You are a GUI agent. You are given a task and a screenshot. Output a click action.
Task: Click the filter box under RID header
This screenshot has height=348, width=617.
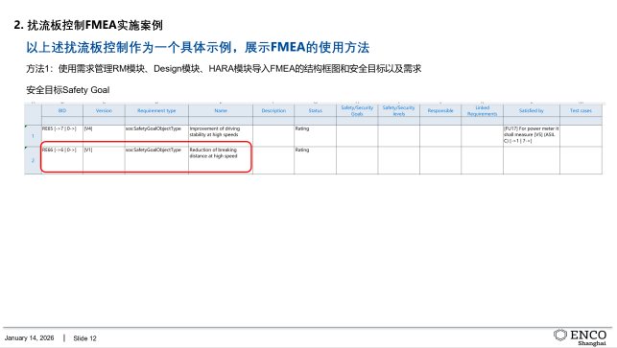click(62, 121)
